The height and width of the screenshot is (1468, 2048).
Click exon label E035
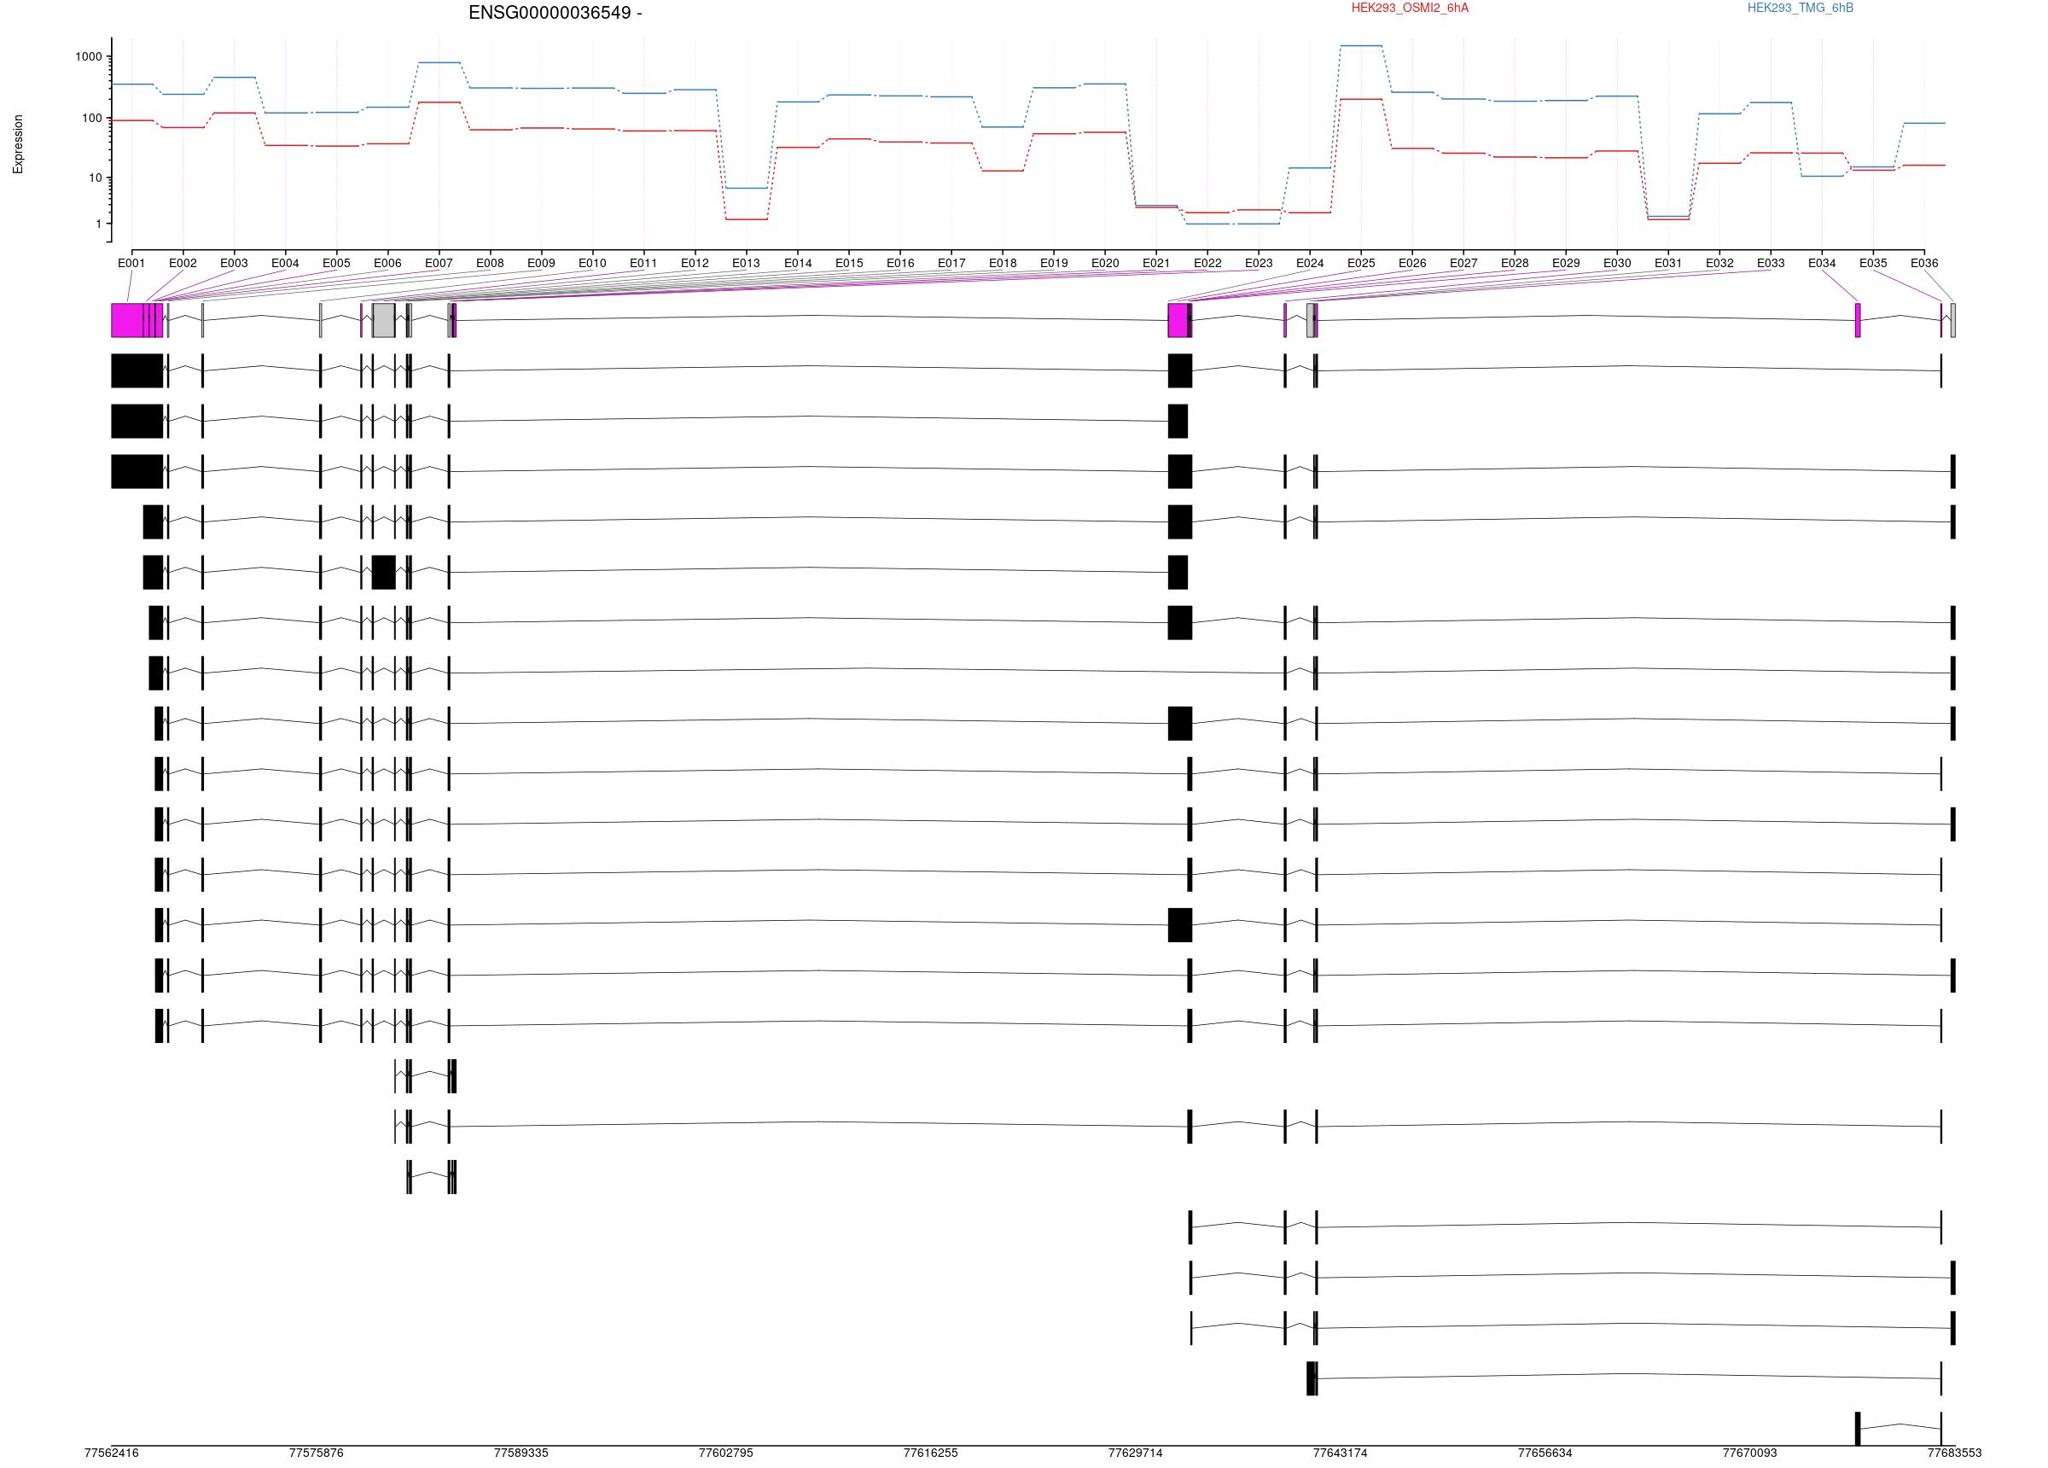click(x=1873, y=264)
